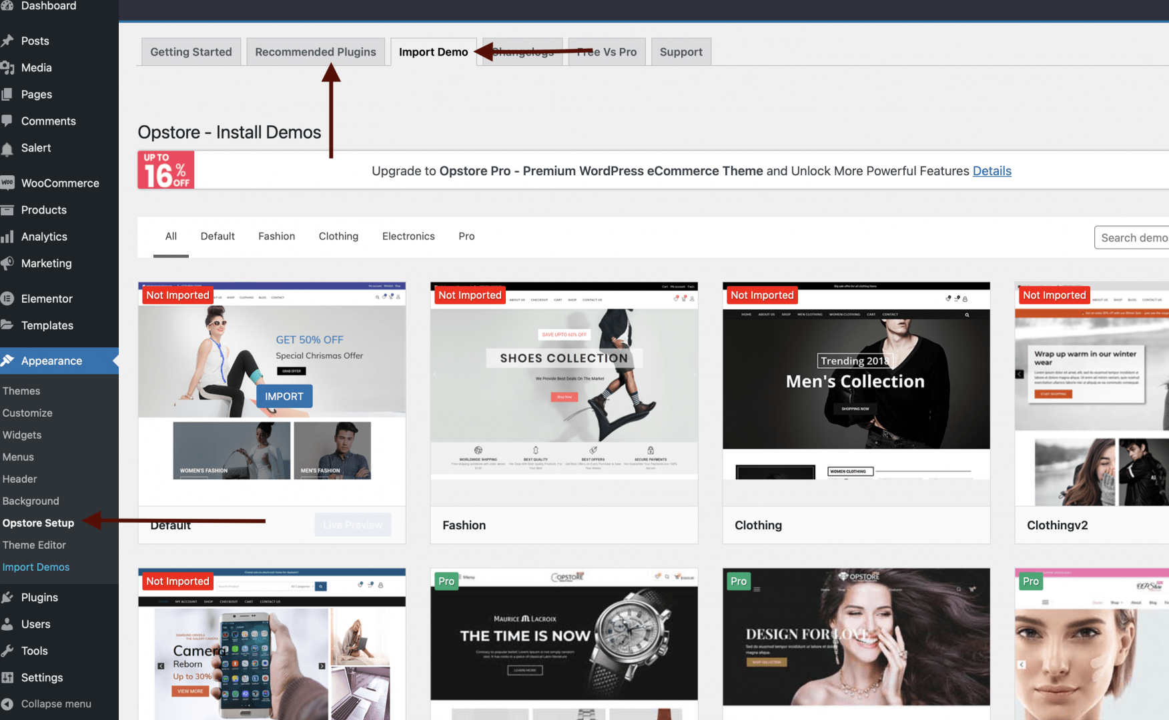This screenshot has width=1169, height=720.
Task: Click the Salert bell icon
Action: (7, 148)
